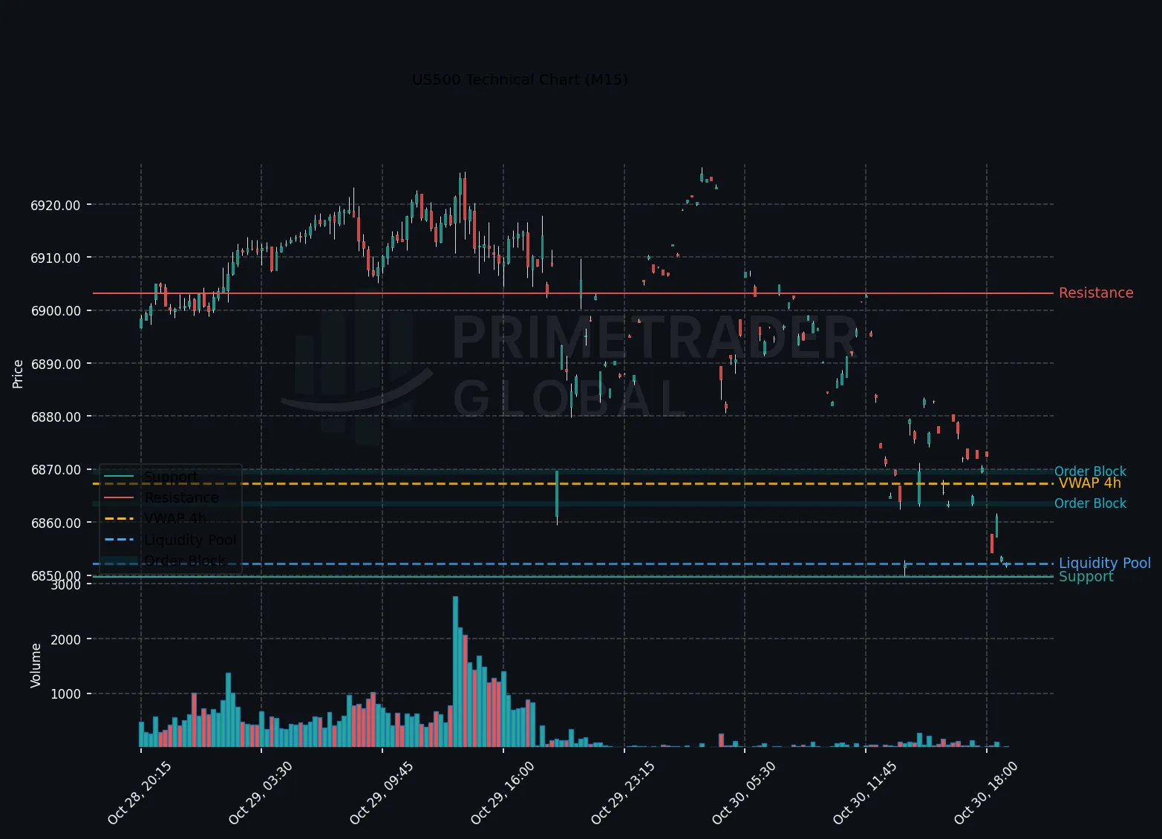
Task: Select the Liquidity Pool entry in the legend
Action: coord(190,540)
